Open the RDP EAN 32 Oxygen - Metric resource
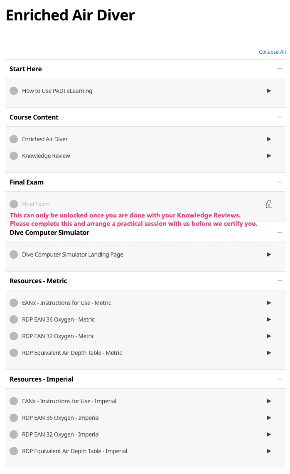The height and width of the screenshot is (474, 290). coord(58,336)
